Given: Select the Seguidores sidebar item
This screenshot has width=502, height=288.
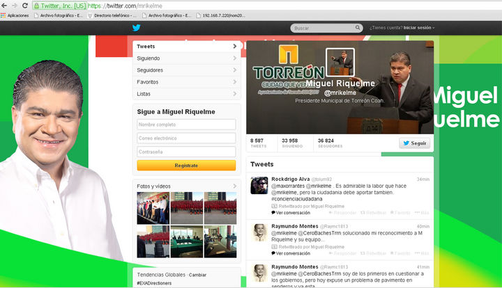Looking at the screenshot, I should pyautogui.click(x=185, y=70).
